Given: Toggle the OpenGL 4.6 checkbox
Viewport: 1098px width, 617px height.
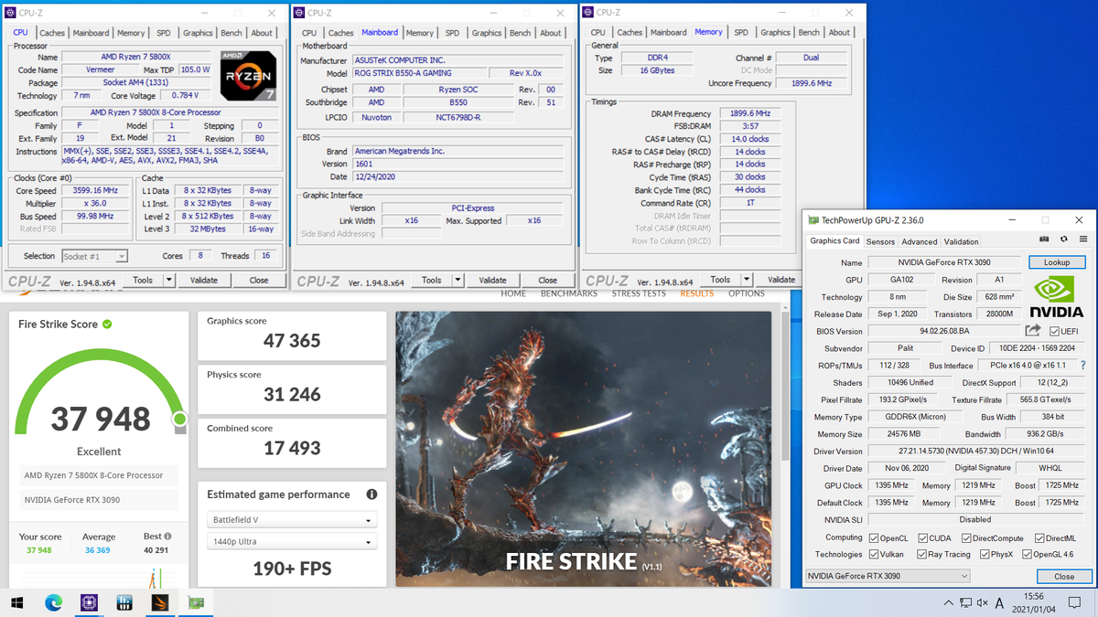Looking at the screenshot, I should click(1028, 554).
